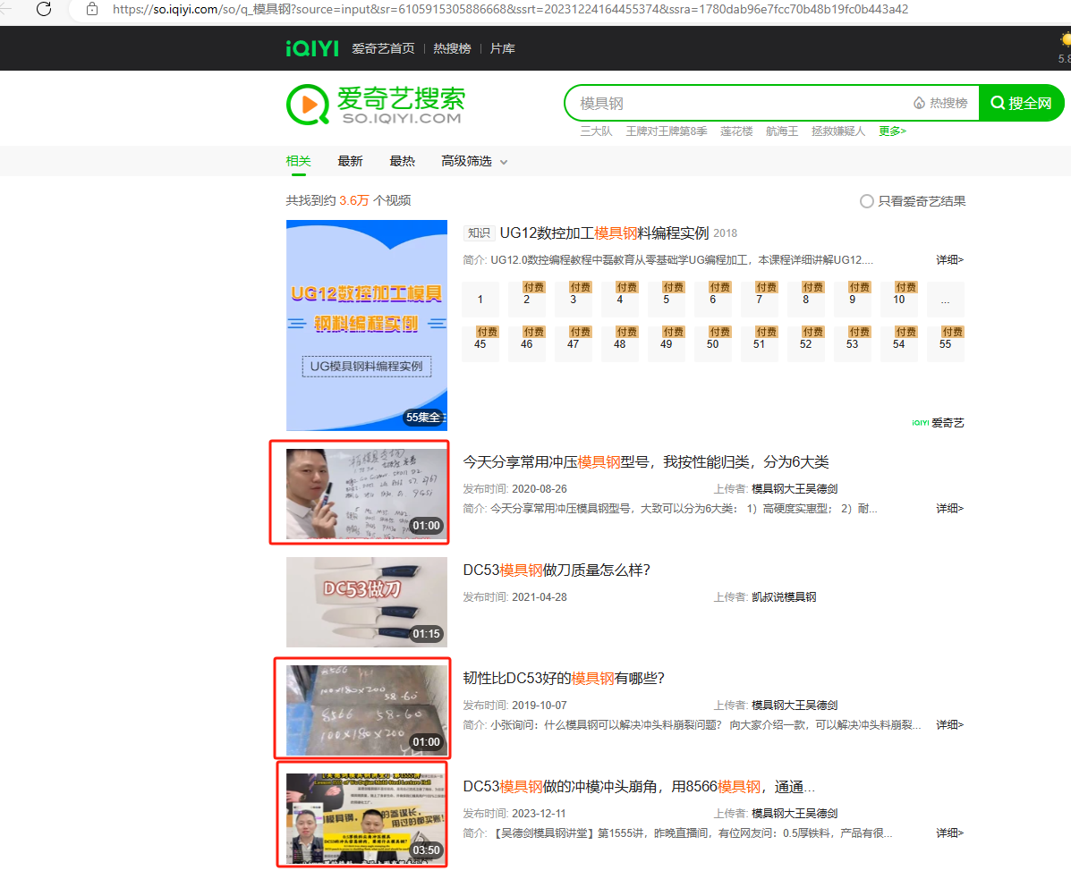Play the steel plate thumbnail from 2019-10-07
1071x879 pixels.
[x=367, y=710]
